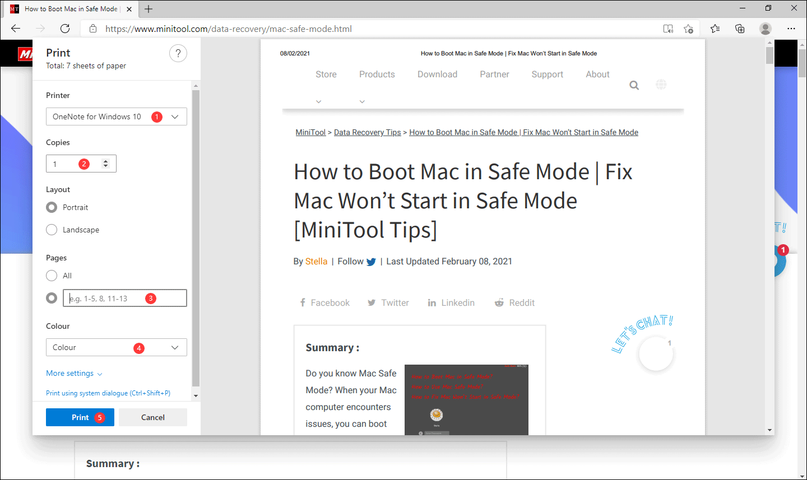Open the Favorites list
This screenshot has height=480, width=807.
(715, 29)
